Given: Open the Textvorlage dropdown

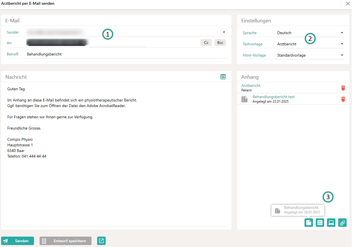Looking at the screenshot, I should point(342,44).
